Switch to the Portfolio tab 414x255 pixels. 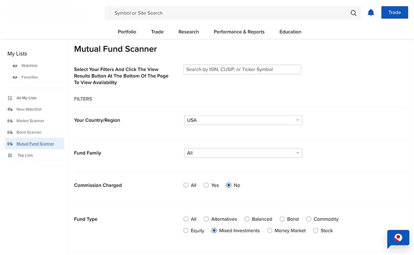click(127, 31)
